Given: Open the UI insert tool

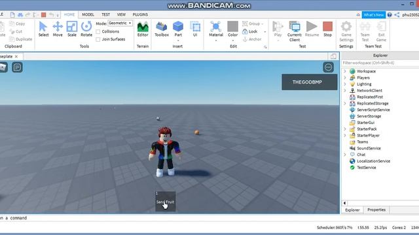Looking at the screenshot, I should tap(195, 29).
